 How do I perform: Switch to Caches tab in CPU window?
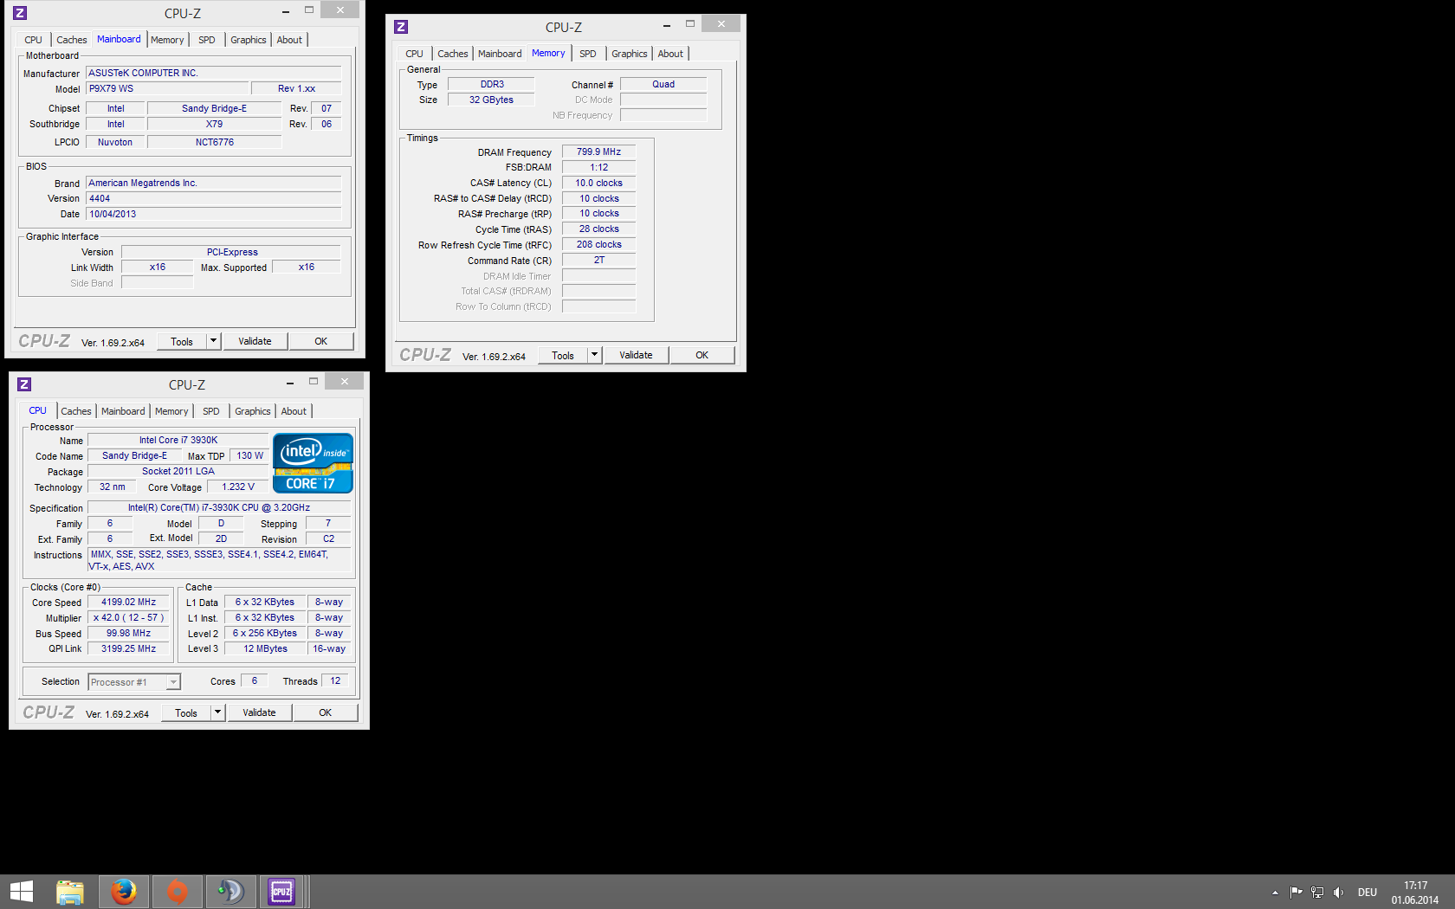[x=76, y=411]
